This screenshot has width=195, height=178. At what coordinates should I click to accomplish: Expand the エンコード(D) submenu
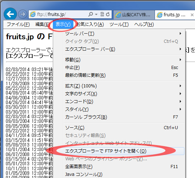124,102
